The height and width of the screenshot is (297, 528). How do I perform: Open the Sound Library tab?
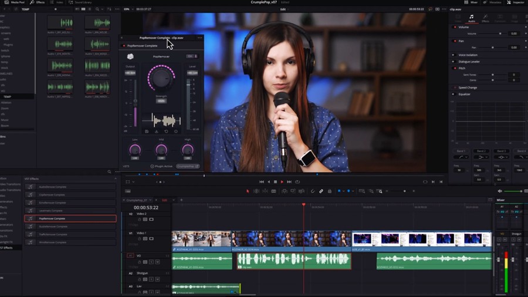pyautogui.click(x=80, y=2)
